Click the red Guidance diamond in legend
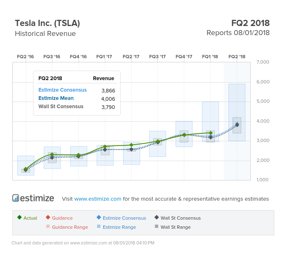 [x=48, y=217]
